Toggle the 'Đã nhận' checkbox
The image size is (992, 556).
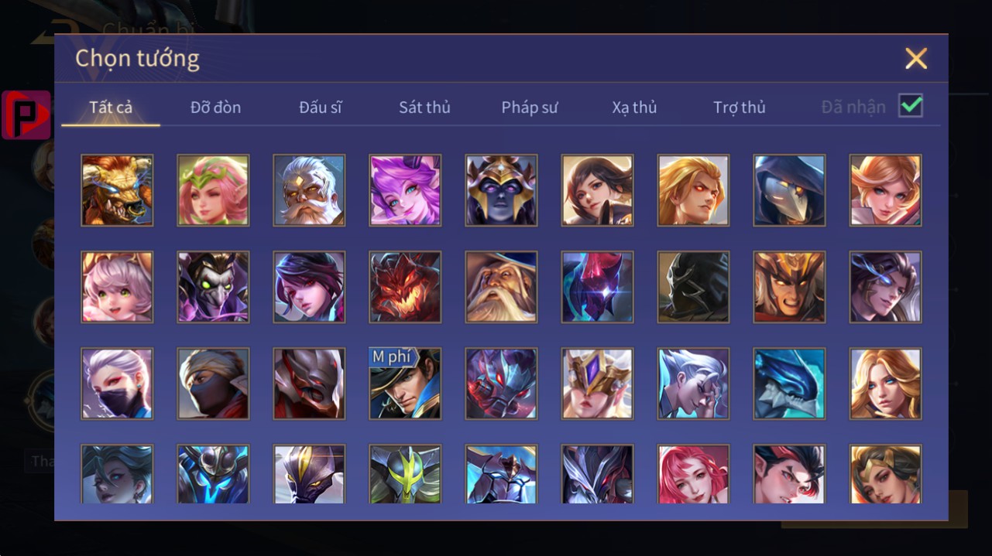point(911,106)
